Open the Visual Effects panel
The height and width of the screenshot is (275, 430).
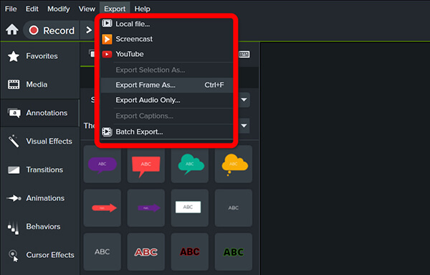(x=40, y=141)
